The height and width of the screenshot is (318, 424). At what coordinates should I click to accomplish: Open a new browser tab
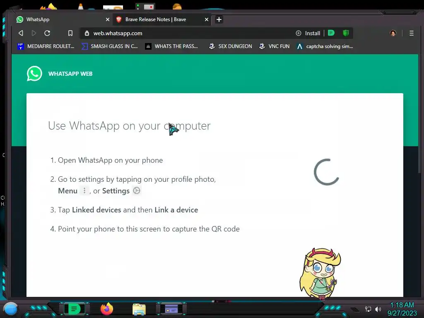(x=219, y=19)
